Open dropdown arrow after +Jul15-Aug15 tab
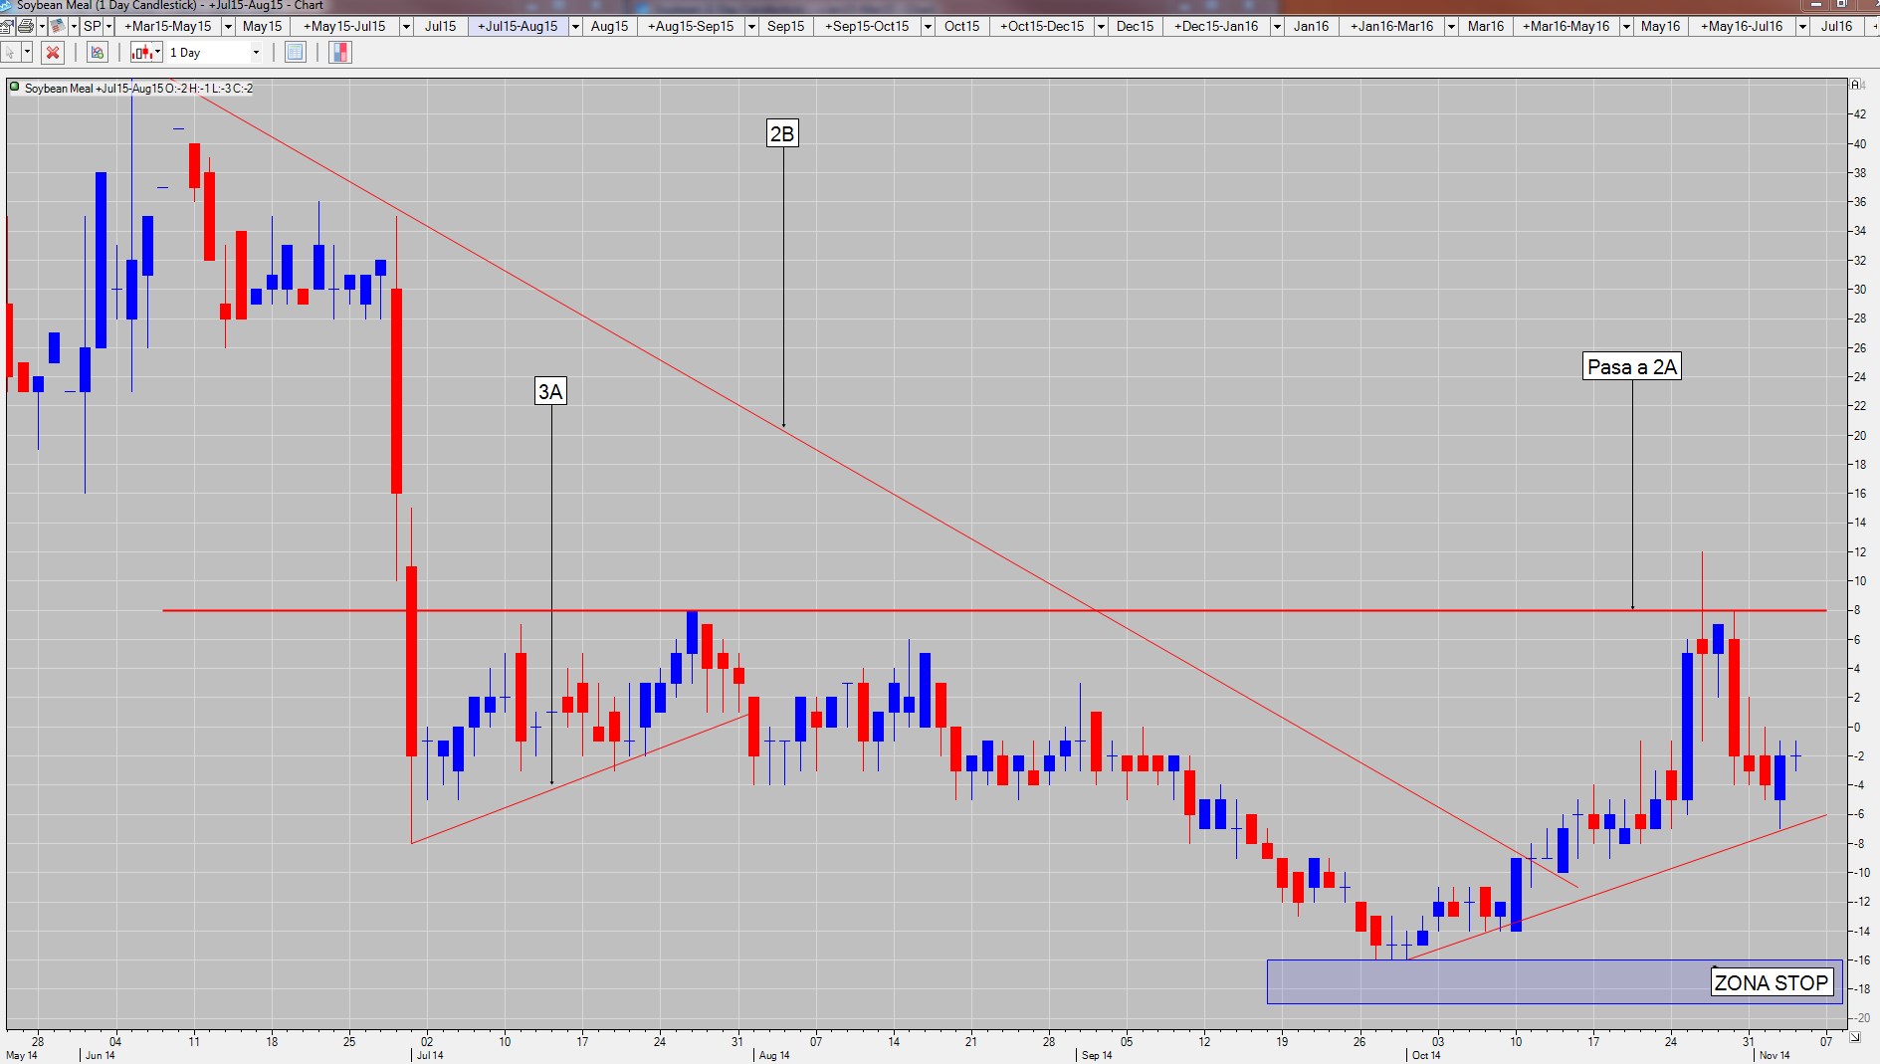 click(575, 26)
